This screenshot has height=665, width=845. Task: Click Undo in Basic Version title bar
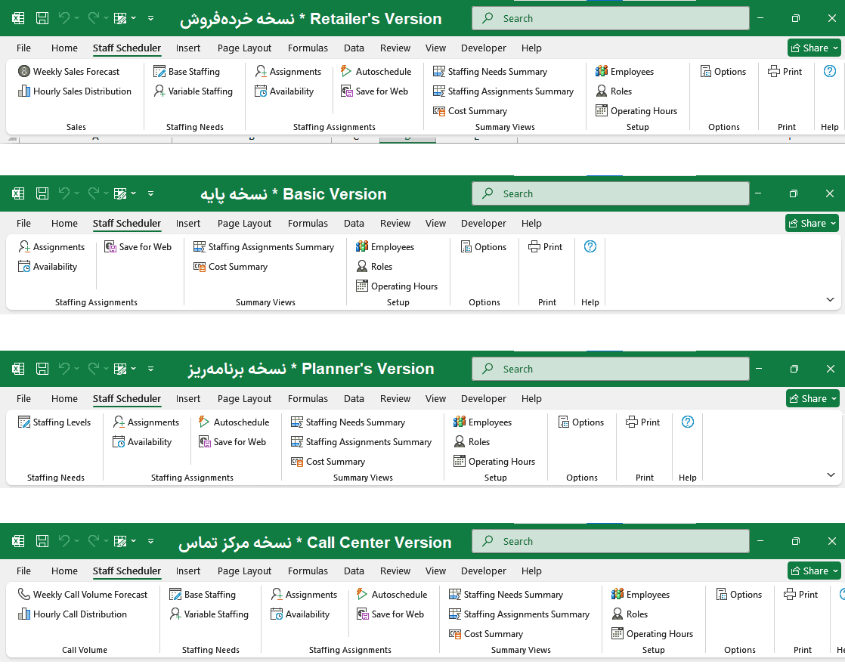click(x=64, y=193)
